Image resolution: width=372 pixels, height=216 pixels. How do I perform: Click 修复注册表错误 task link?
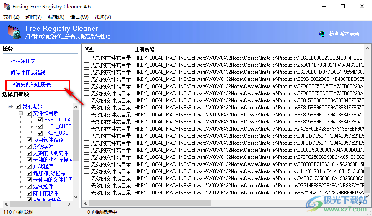click(x=28, y=73)
